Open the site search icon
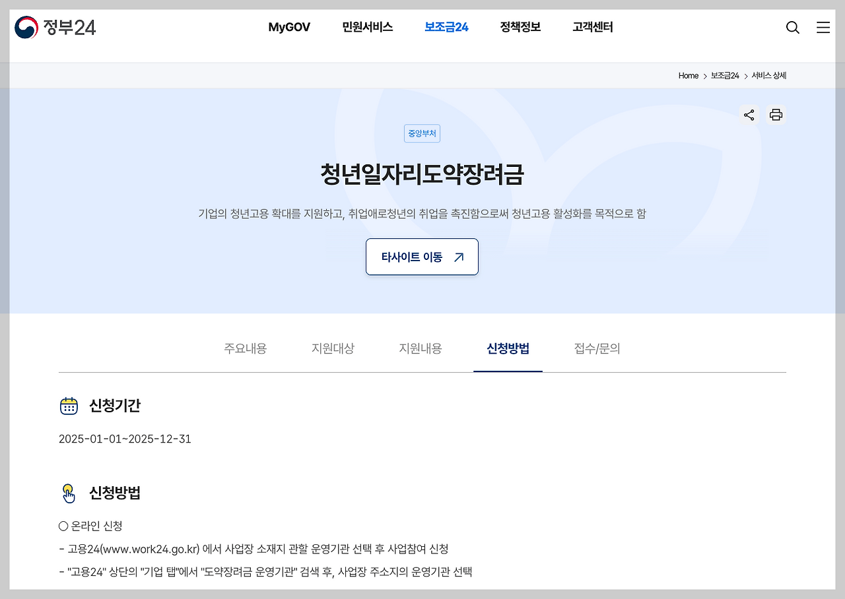Screen dimensions: 845x599 pyautogui.click(x=792, y=28)
